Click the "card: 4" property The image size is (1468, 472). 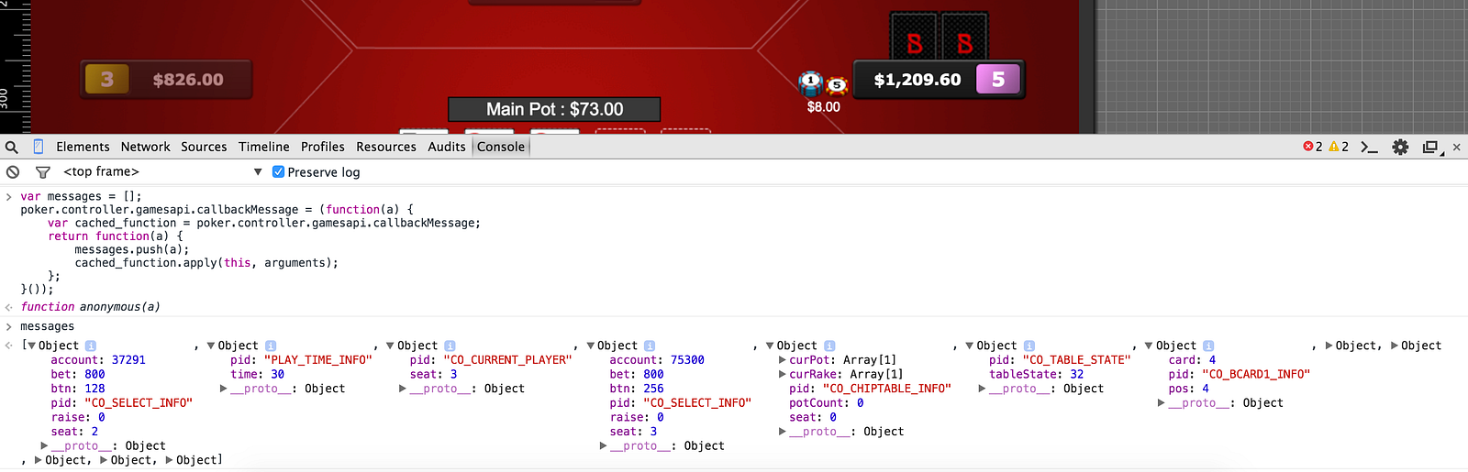point(1192,360)
